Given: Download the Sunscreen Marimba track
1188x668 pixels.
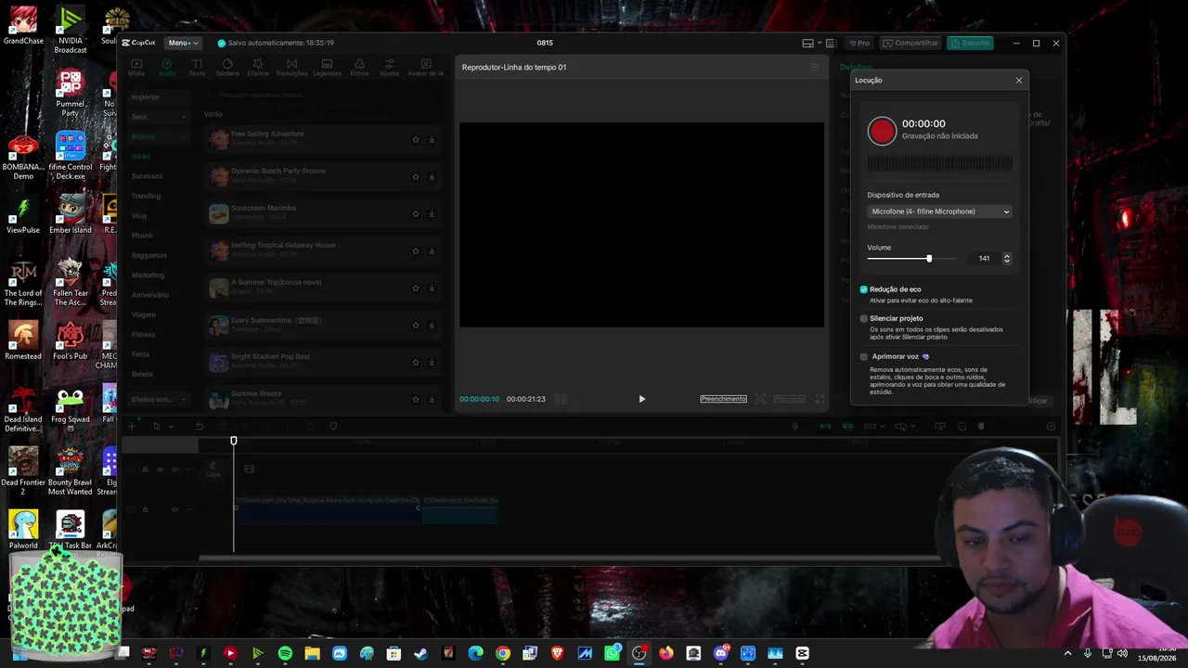Looking at the screenshot, I should (432, 213).
